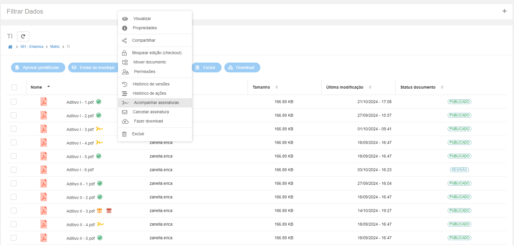Screen dimensions: 514x245
Task: Click green signed check on Aditivo I - 2.pdf
Action: [x=99, y=115]
